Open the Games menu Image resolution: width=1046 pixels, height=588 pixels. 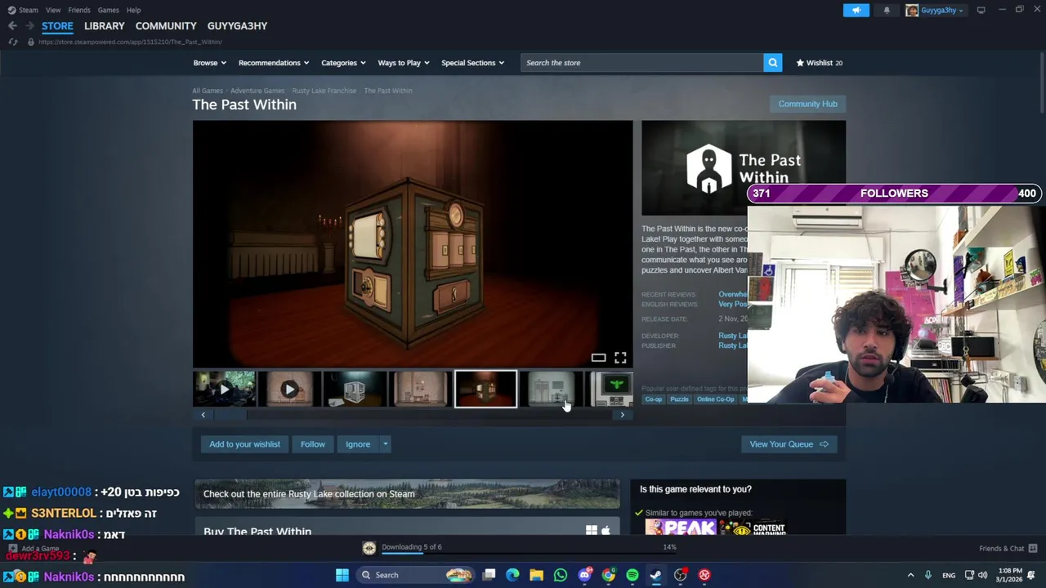point(108,10)
